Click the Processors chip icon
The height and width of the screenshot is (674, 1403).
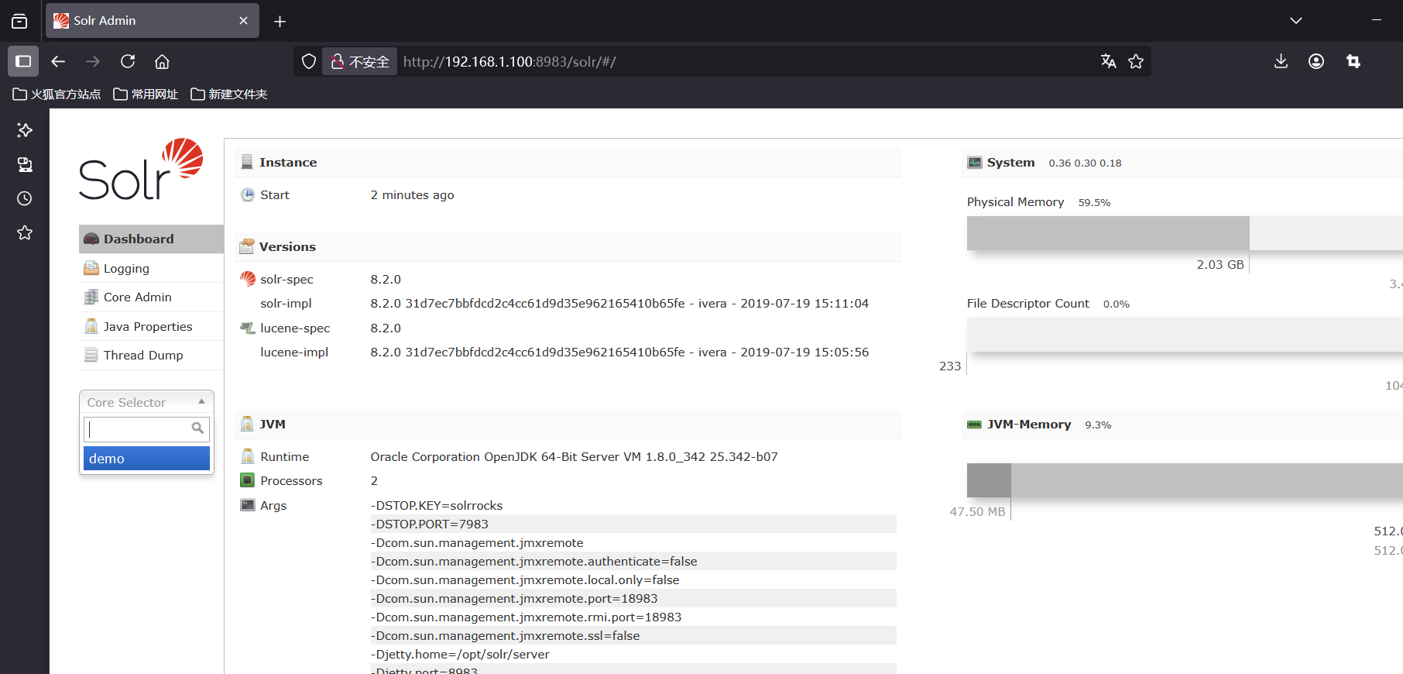point(248,480)
